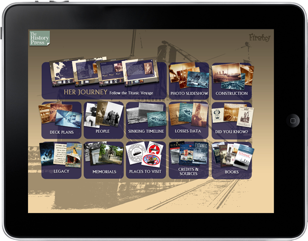Tap the blue corridor photo in Deck Plans

pos(68,119)
